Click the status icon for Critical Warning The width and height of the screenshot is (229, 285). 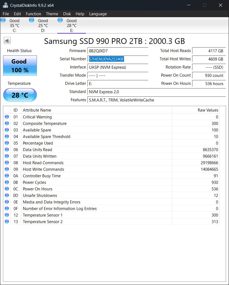pyautogui.click(x=7, y=117)
